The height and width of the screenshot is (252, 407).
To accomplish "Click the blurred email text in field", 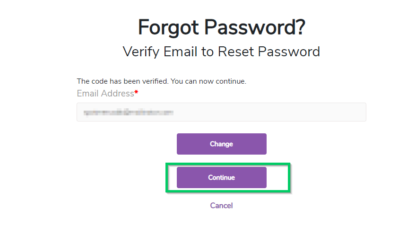I will point(128,113).
